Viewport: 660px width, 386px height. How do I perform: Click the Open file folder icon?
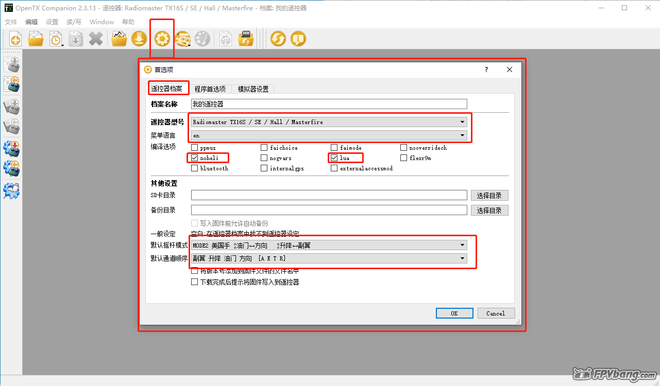click(x=36, y=39)
